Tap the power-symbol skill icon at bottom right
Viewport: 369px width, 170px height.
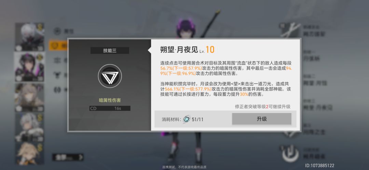[291, 154]
